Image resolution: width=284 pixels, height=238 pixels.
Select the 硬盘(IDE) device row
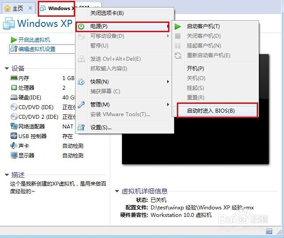click(43, 98)
